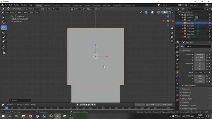Open the File menu
The height and width of the screenshot is (119, 212).
coord(6,5)
